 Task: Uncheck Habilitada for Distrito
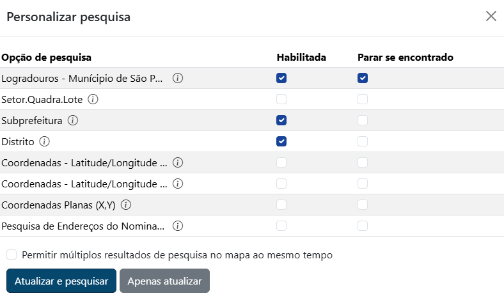tap(281, 141)
